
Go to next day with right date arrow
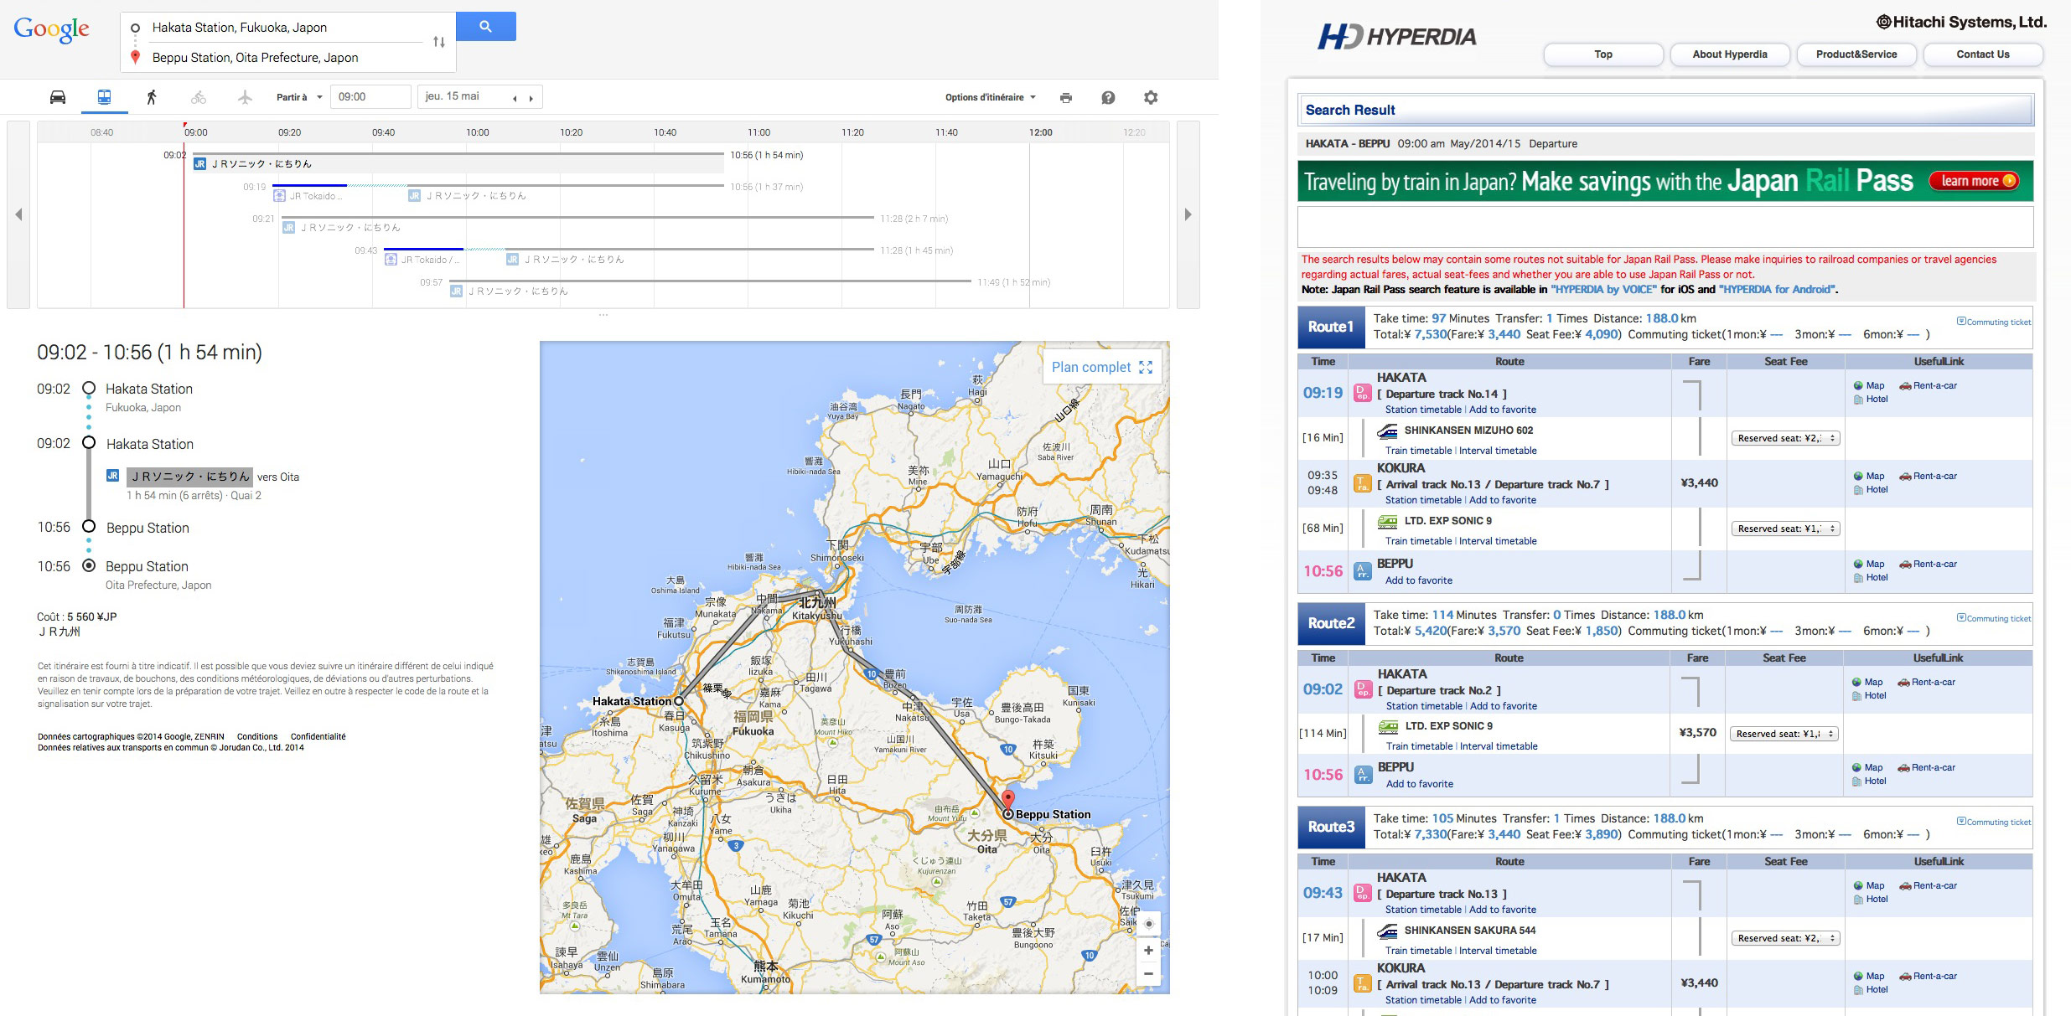tap(531, 99)
